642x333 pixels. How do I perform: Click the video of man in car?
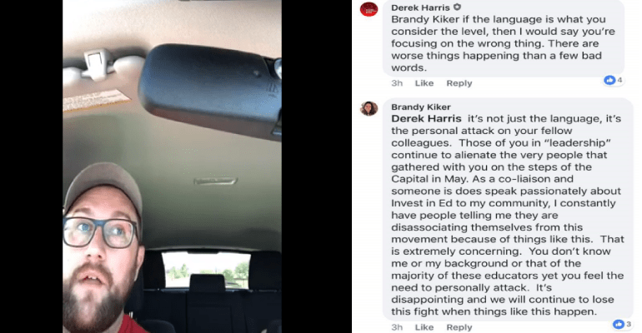click(172, 166)
